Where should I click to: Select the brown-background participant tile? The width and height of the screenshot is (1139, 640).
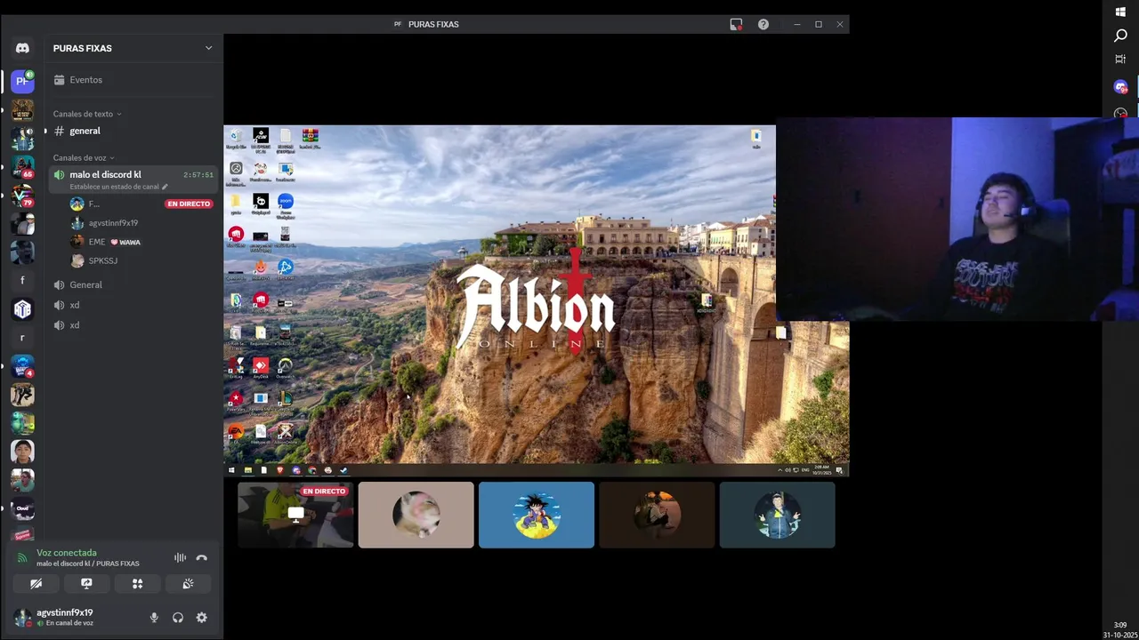[x=657, y=515]
